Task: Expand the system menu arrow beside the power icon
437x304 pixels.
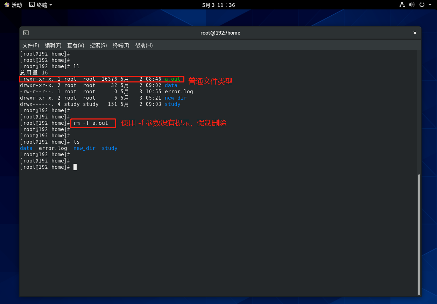Action: click(x=430, y=5)
